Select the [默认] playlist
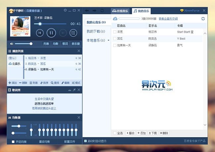 (13, 58)
